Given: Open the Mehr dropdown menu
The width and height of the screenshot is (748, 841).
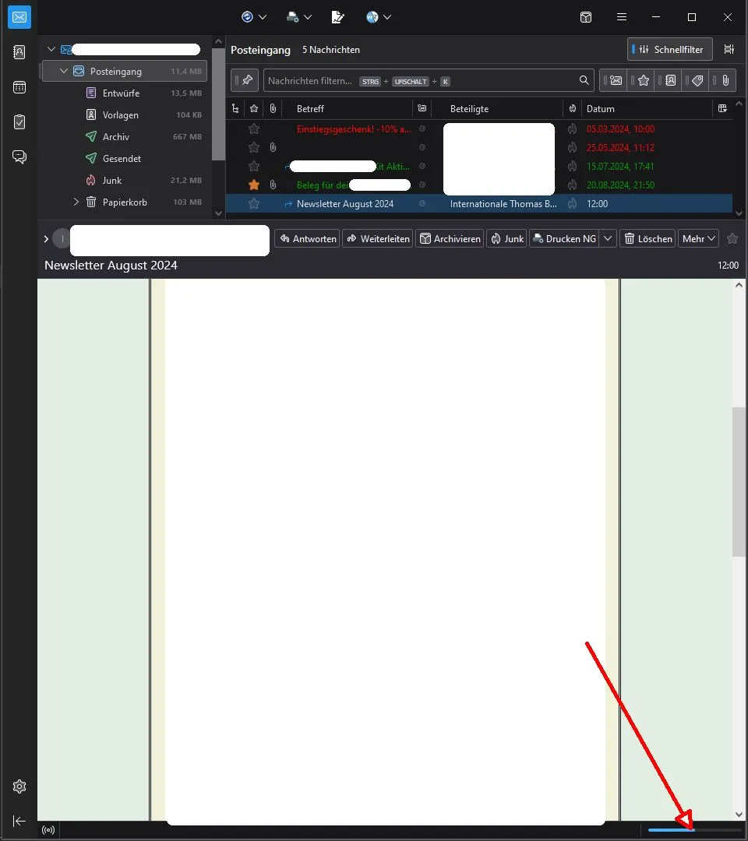Looking at the screenshot, I should click(x=698, y=239).
